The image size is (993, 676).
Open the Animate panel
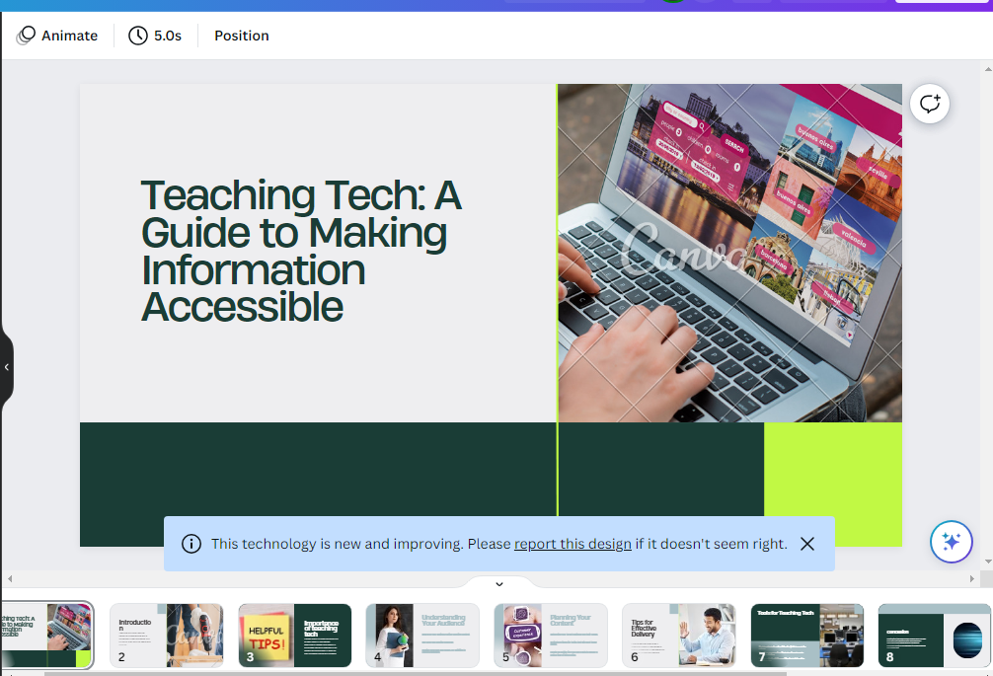tap(57, 36)
